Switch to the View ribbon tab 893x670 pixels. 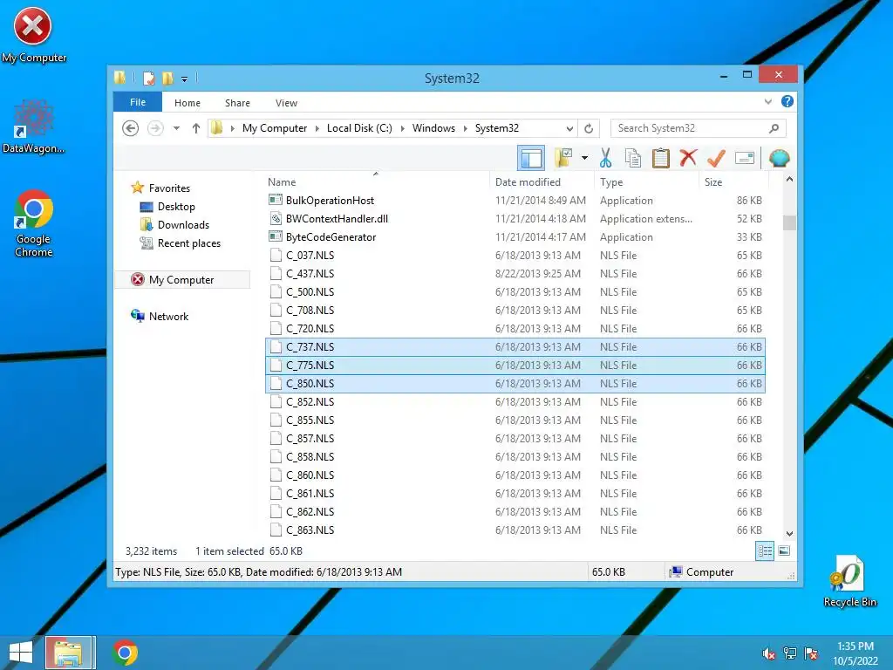pos(286,103)
